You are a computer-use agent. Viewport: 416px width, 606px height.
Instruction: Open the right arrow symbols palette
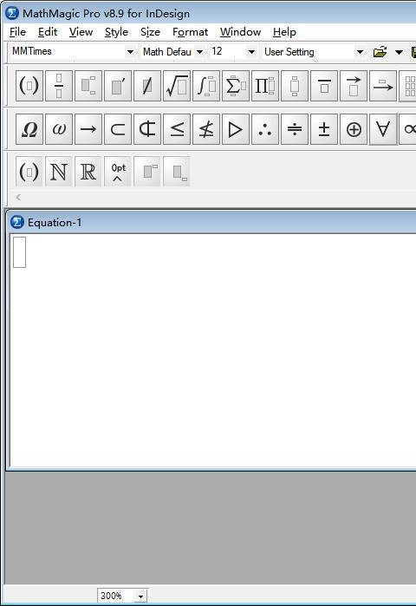click(x=88, y=129)
